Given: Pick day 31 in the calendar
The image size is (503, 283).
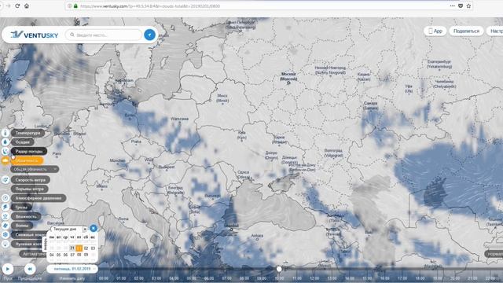Looking at the screenshot, I should pos(72,248).
